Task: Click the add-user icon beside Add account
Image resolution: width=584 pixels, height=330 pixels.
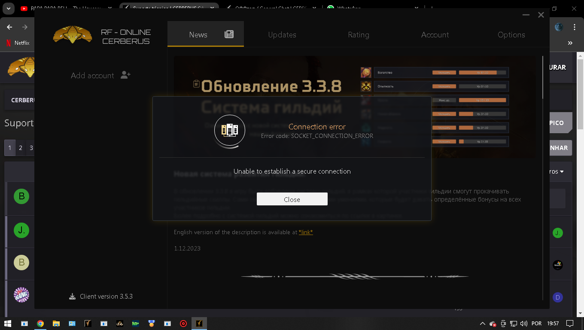Action: [x=125, y=75]
